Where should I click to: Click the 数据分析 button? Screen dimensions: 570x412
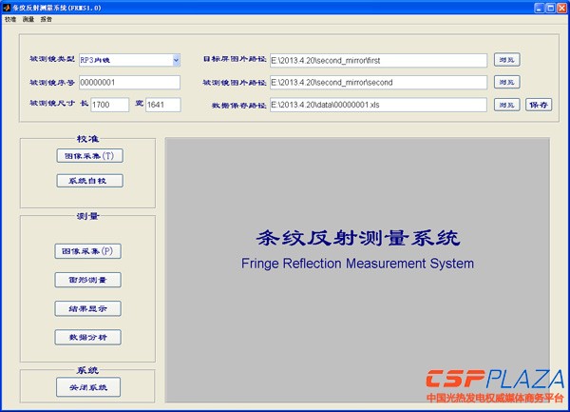click(x=87, y=337)
